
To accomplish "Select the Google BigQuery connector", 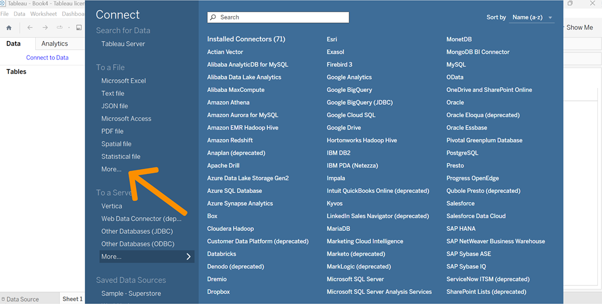I will (x=349, y=90).
